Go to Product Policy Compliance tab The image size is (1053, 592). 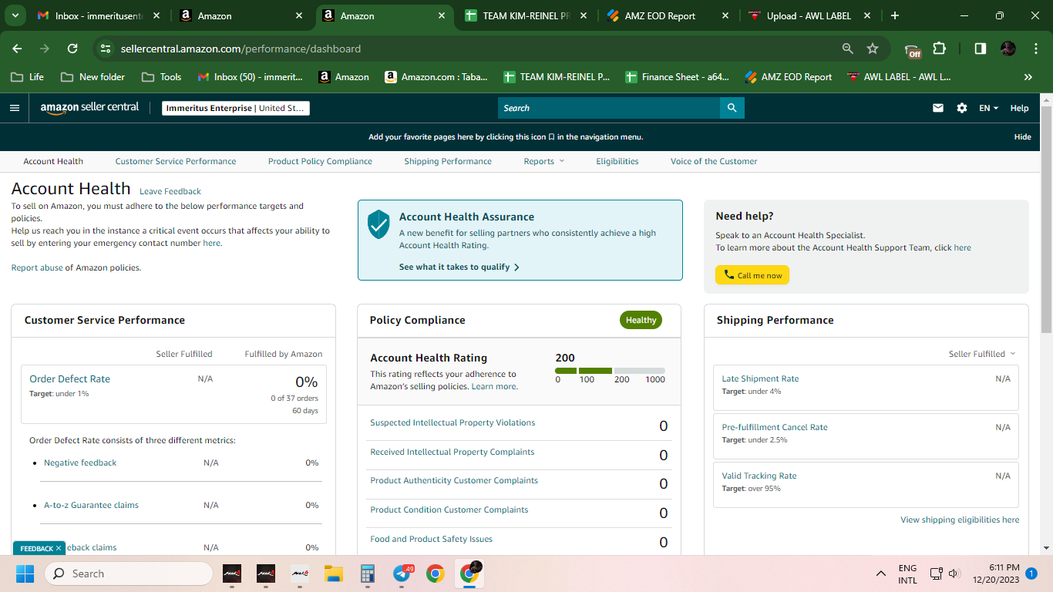320,161
